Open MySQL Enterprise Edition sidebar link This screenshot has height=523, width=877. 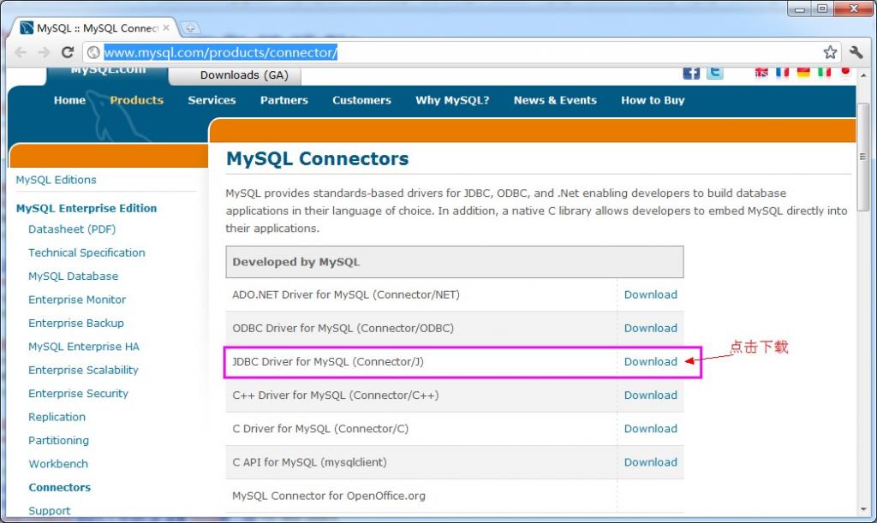pyautogui.click(x=87, y=208)
